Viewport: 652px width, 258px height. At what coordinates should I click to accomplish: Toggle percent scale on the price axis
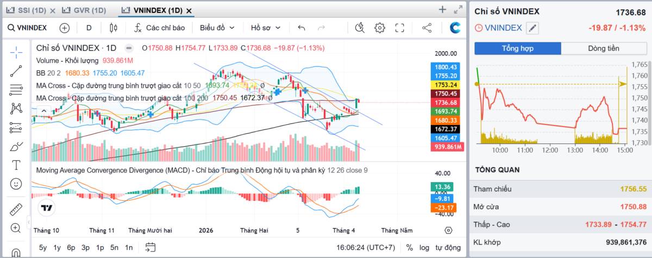[409, 248]
